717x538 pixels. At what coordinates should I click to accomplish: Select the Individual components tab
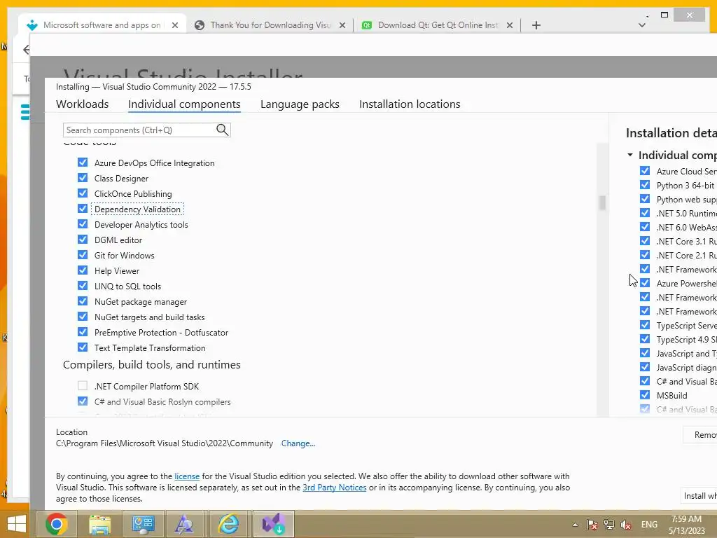point(184,104)
